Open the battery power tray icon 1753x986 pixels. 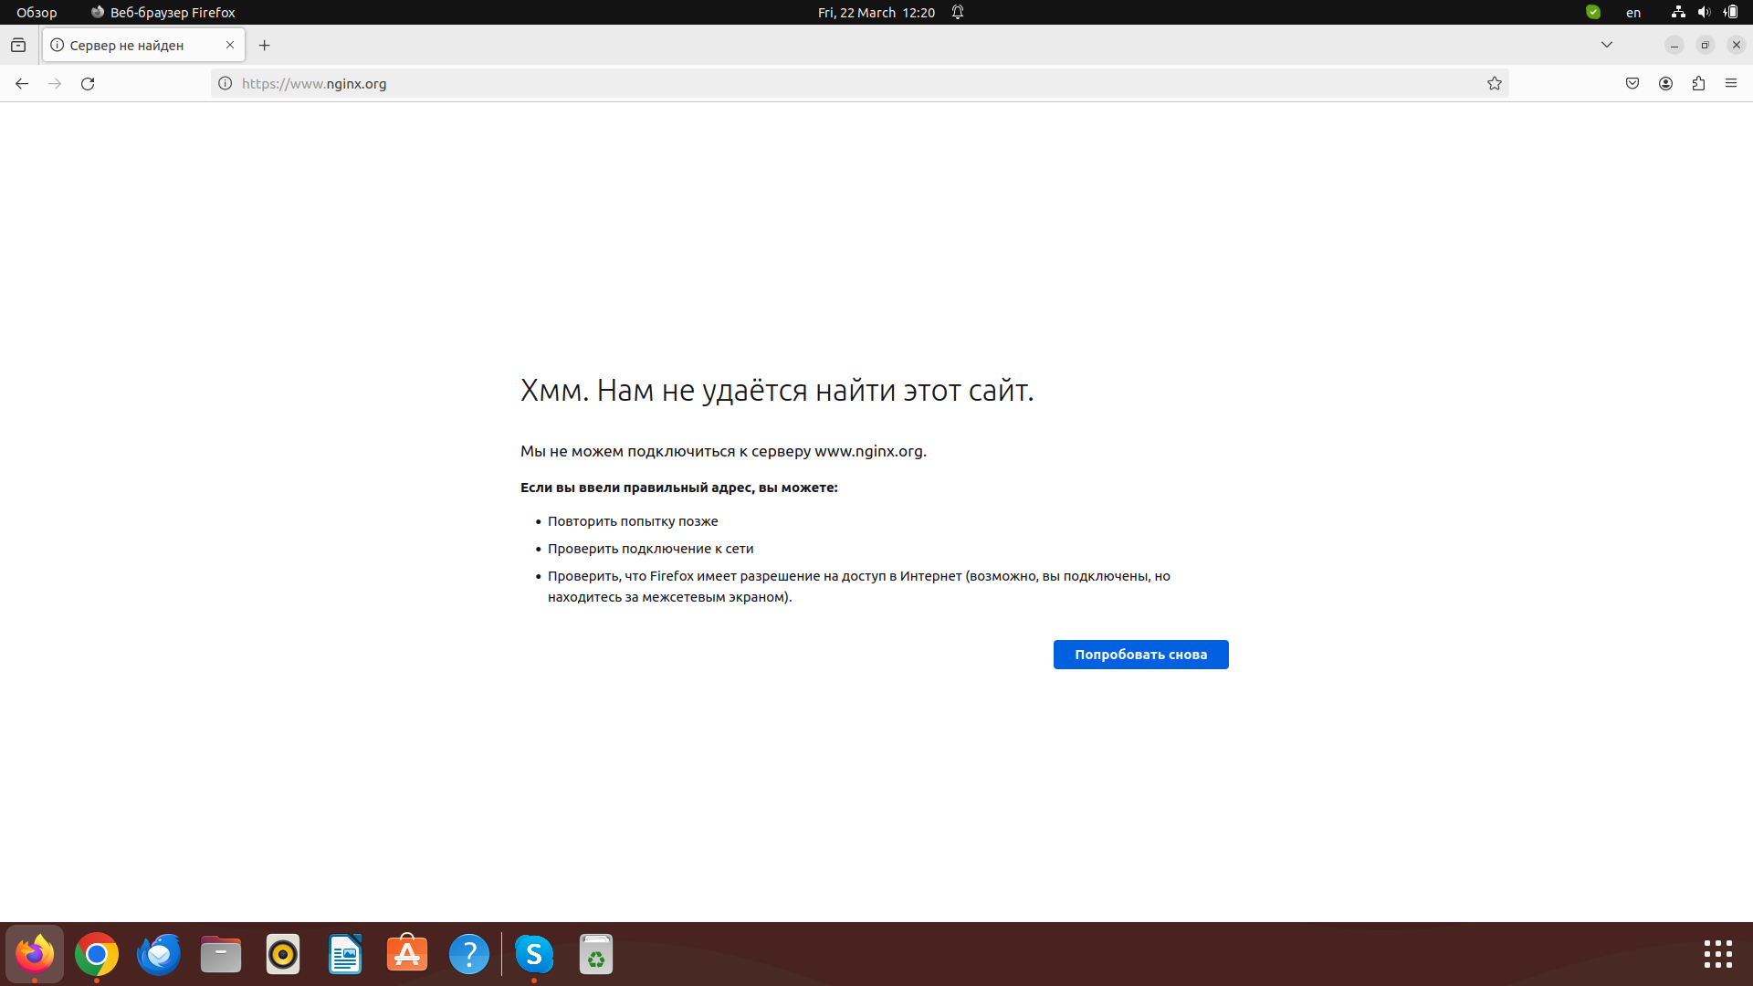pyautogui.click(x=1730, y=12)
